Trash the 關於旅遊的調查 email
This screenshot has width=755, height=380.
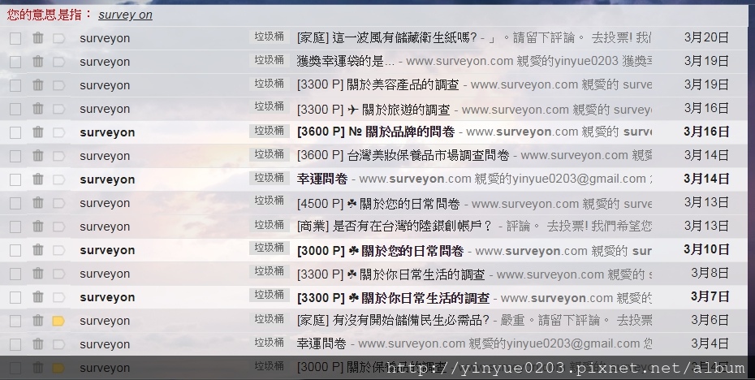(38, 108)
